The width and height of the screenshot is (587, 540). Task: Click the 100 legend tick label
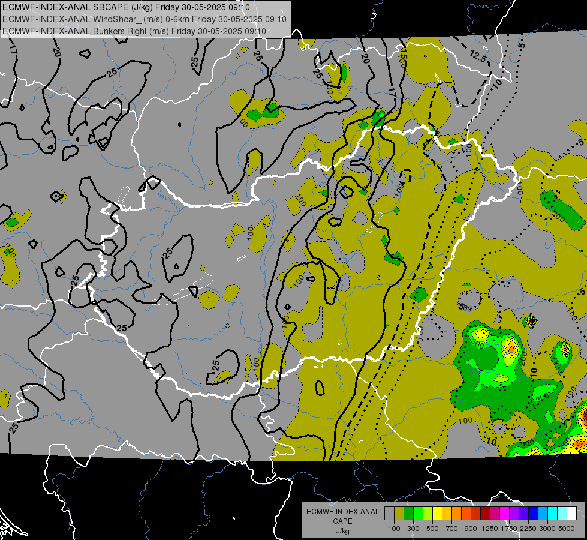click(394, 529)
